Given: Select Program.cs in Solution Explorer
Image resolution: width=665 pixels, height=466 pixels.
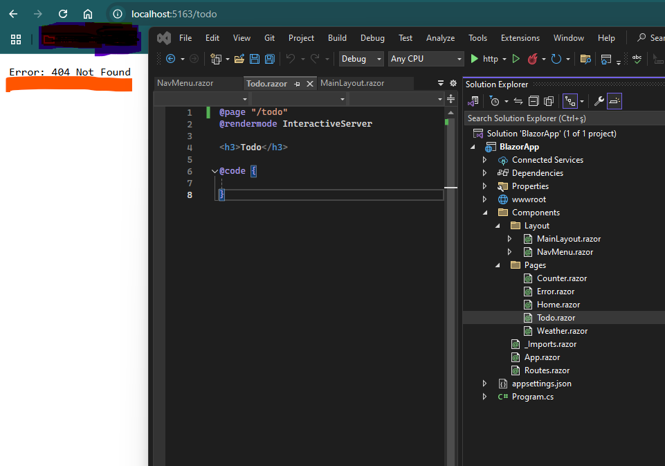Looking at the screenshot, I should point(532,397).
